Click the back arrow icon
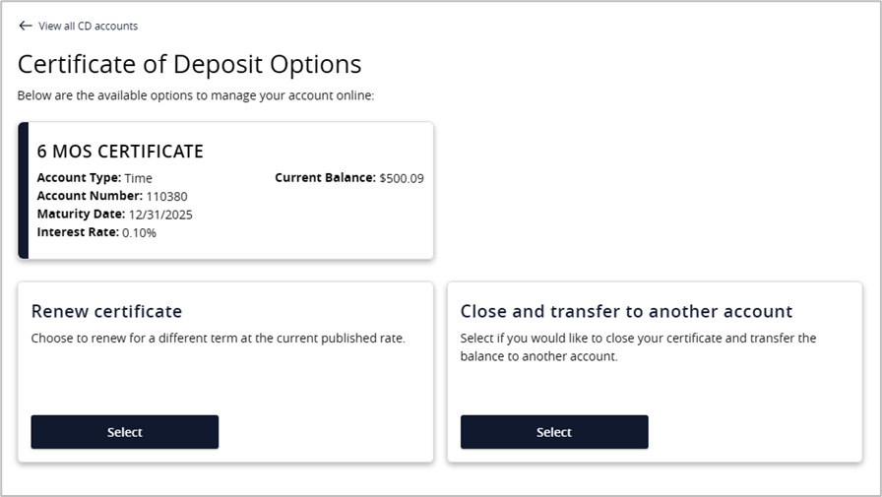 (x=26, y=26)
